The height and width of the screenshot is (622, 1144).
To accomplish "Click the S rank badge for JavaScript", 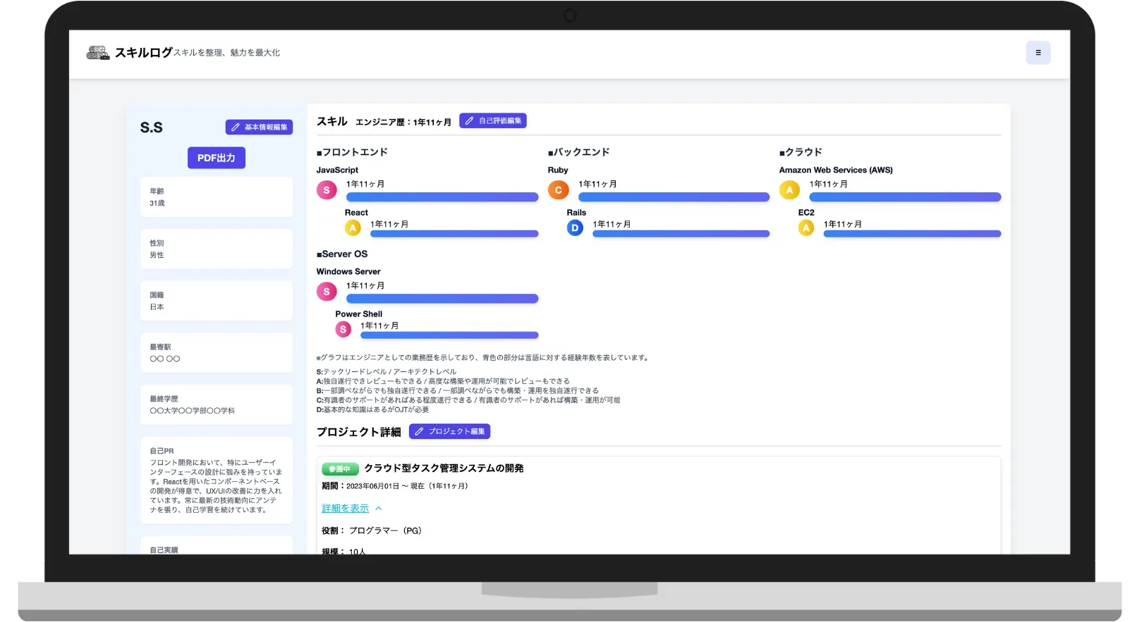I will [327, 190].
